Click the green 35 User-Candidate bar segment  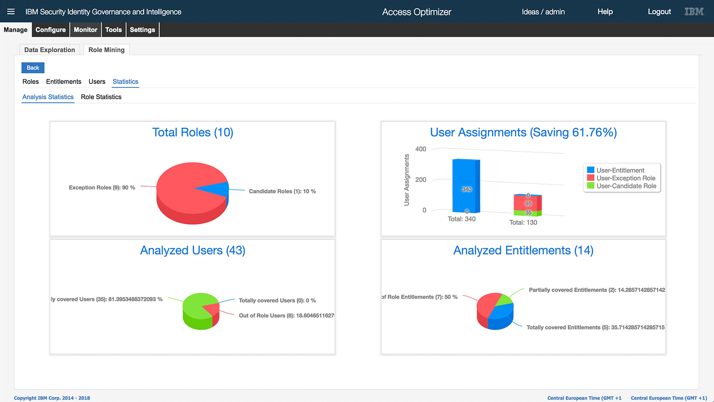[528, 213]
